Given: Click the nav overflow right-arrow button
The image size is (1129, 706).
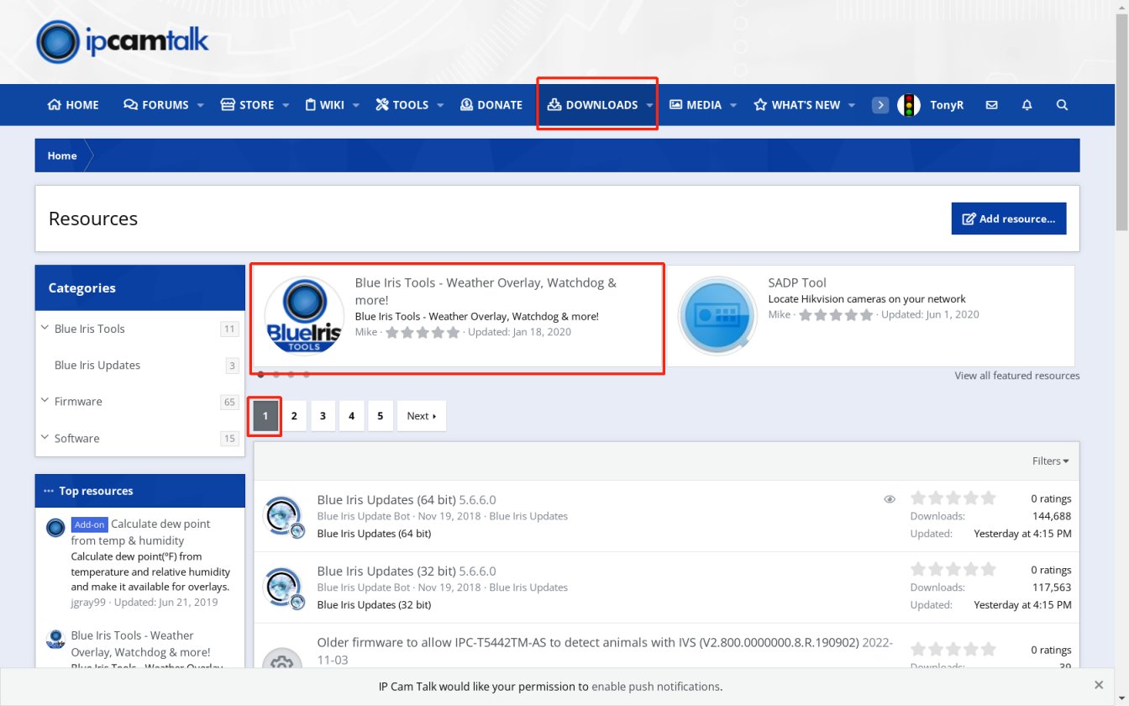Looking at the screenshot, I should click(880, 105).
